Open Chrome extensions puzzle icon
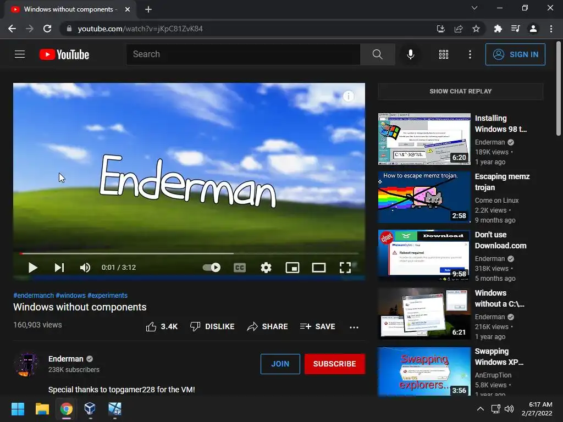Viewport: 563px width, 422px height. [x=498, y=29]
